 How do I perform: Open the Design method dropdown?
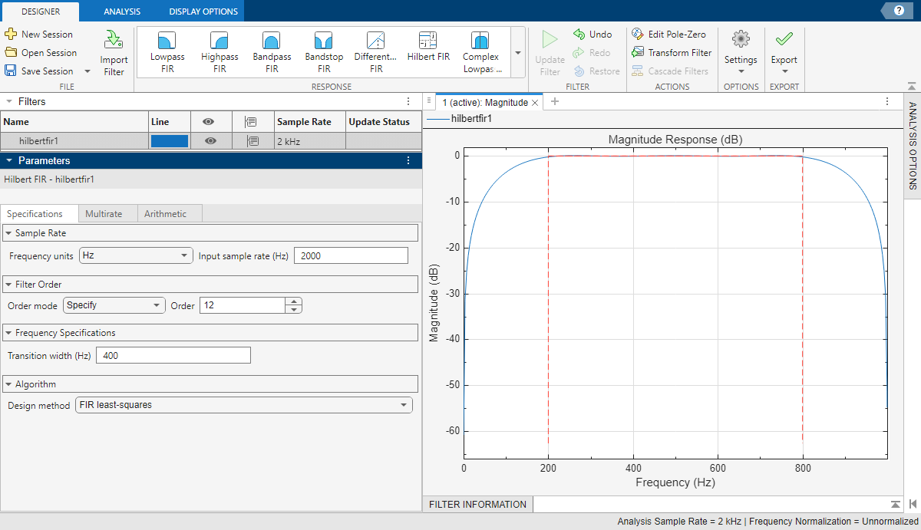[x=244, y=405]
